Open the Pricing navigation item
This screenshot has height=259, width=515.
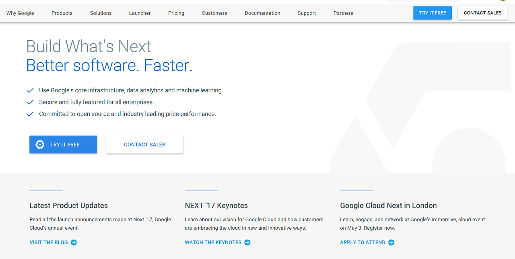[176, 13]
